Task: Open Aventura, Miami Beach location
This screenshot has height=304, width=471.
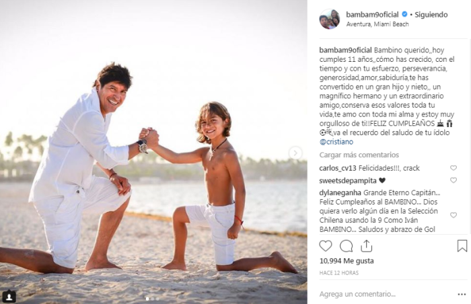Action: 377,24
